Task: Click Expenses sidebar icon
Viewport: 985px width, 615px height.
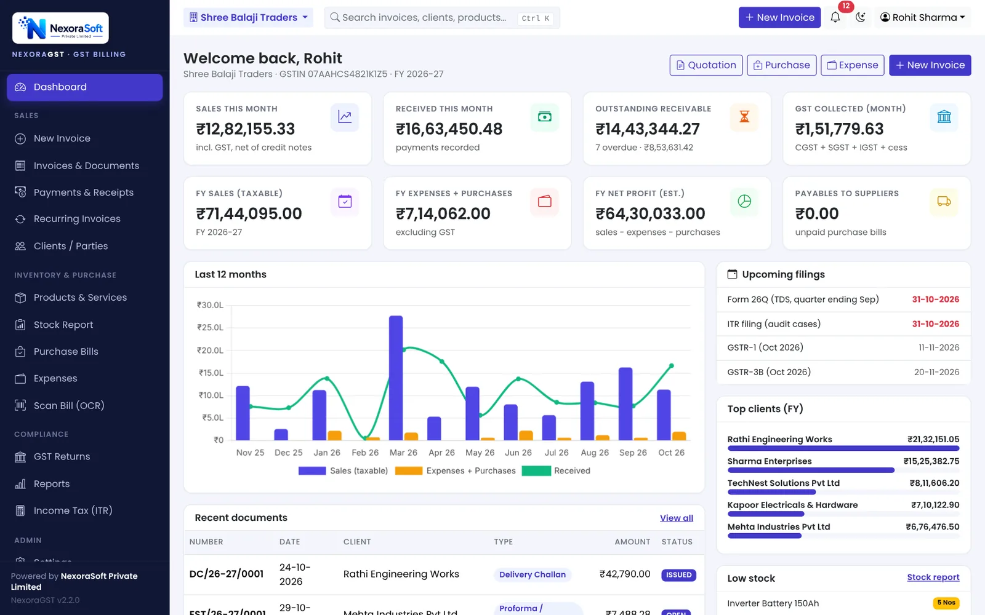Action: (20, 378)
